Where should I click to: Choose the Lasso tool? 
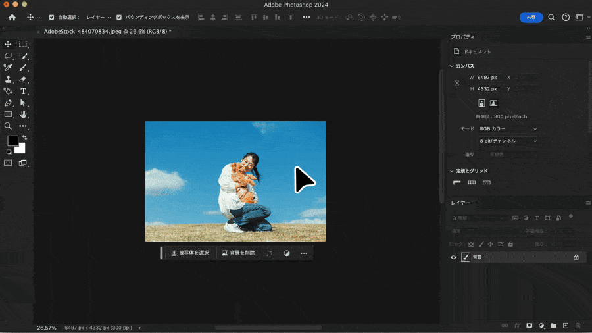point(8,56)
